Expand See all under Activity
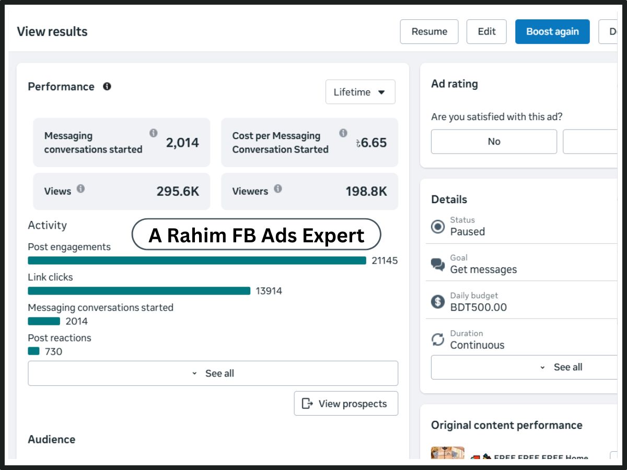This screenshot has height=470, width=627. [x=213, y=373]
